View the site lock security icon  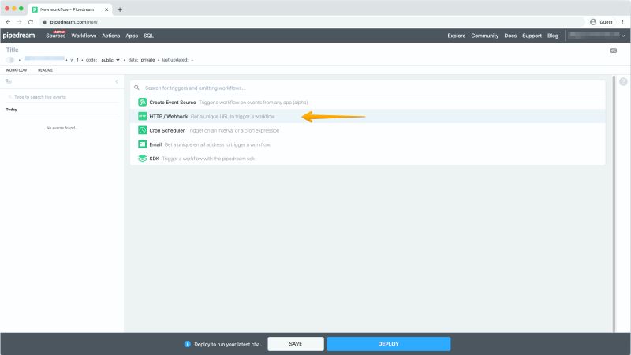click(x=45, y=22)
